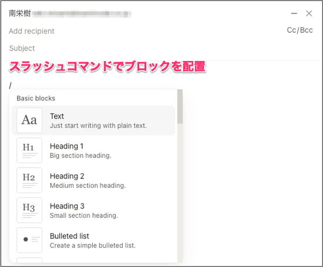Click the Aa icon for Text block

click(29, 120)
